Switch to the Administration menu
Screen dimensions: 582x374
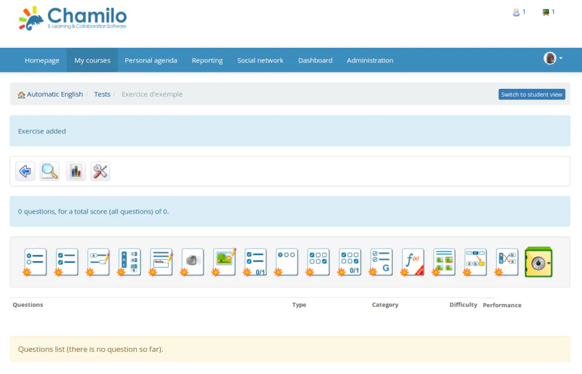370,60
